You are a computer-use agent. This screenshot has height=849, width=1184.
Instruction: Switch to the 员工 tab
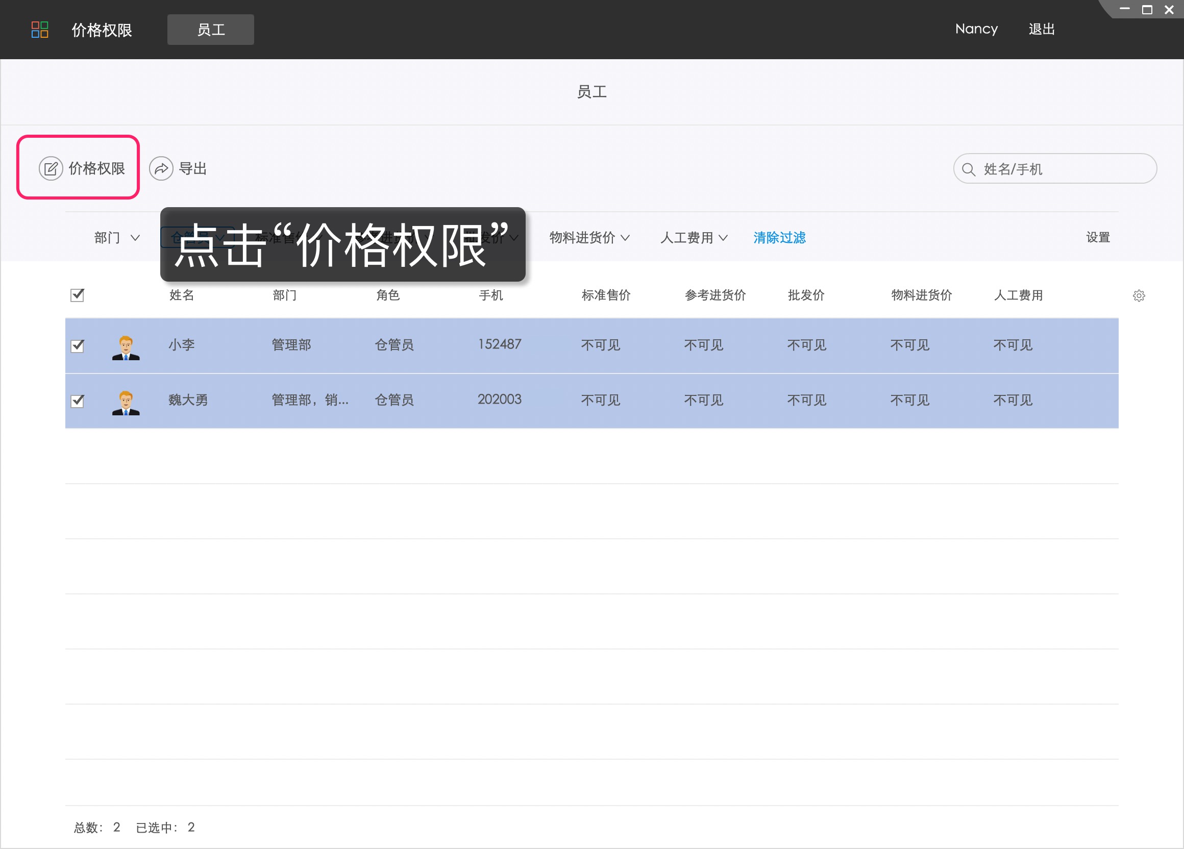[x=211, y=30]
